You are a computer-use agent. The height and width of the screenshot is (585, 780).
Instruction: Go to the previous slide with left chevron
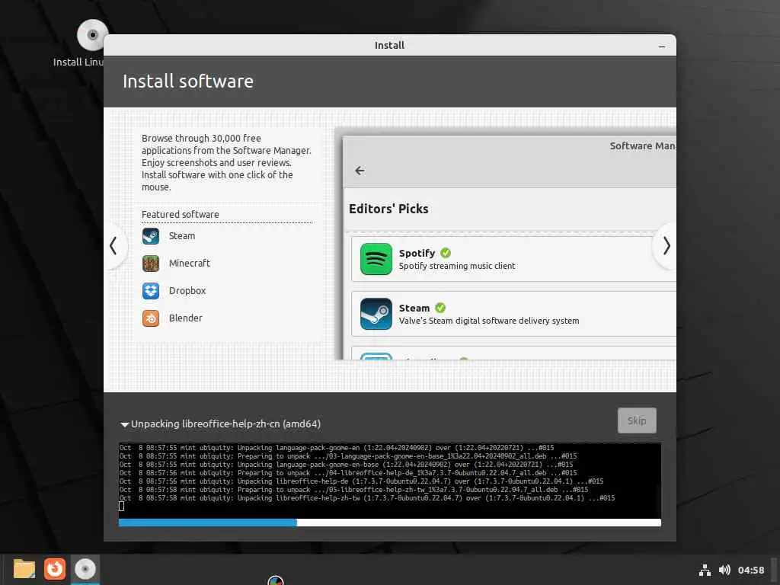coord(114,246)
